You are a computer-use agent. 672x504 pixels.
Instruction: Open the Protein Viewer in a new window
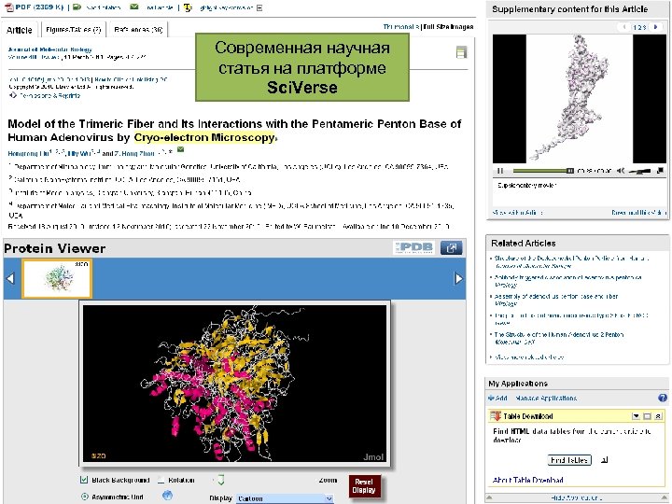coord(452,247)
